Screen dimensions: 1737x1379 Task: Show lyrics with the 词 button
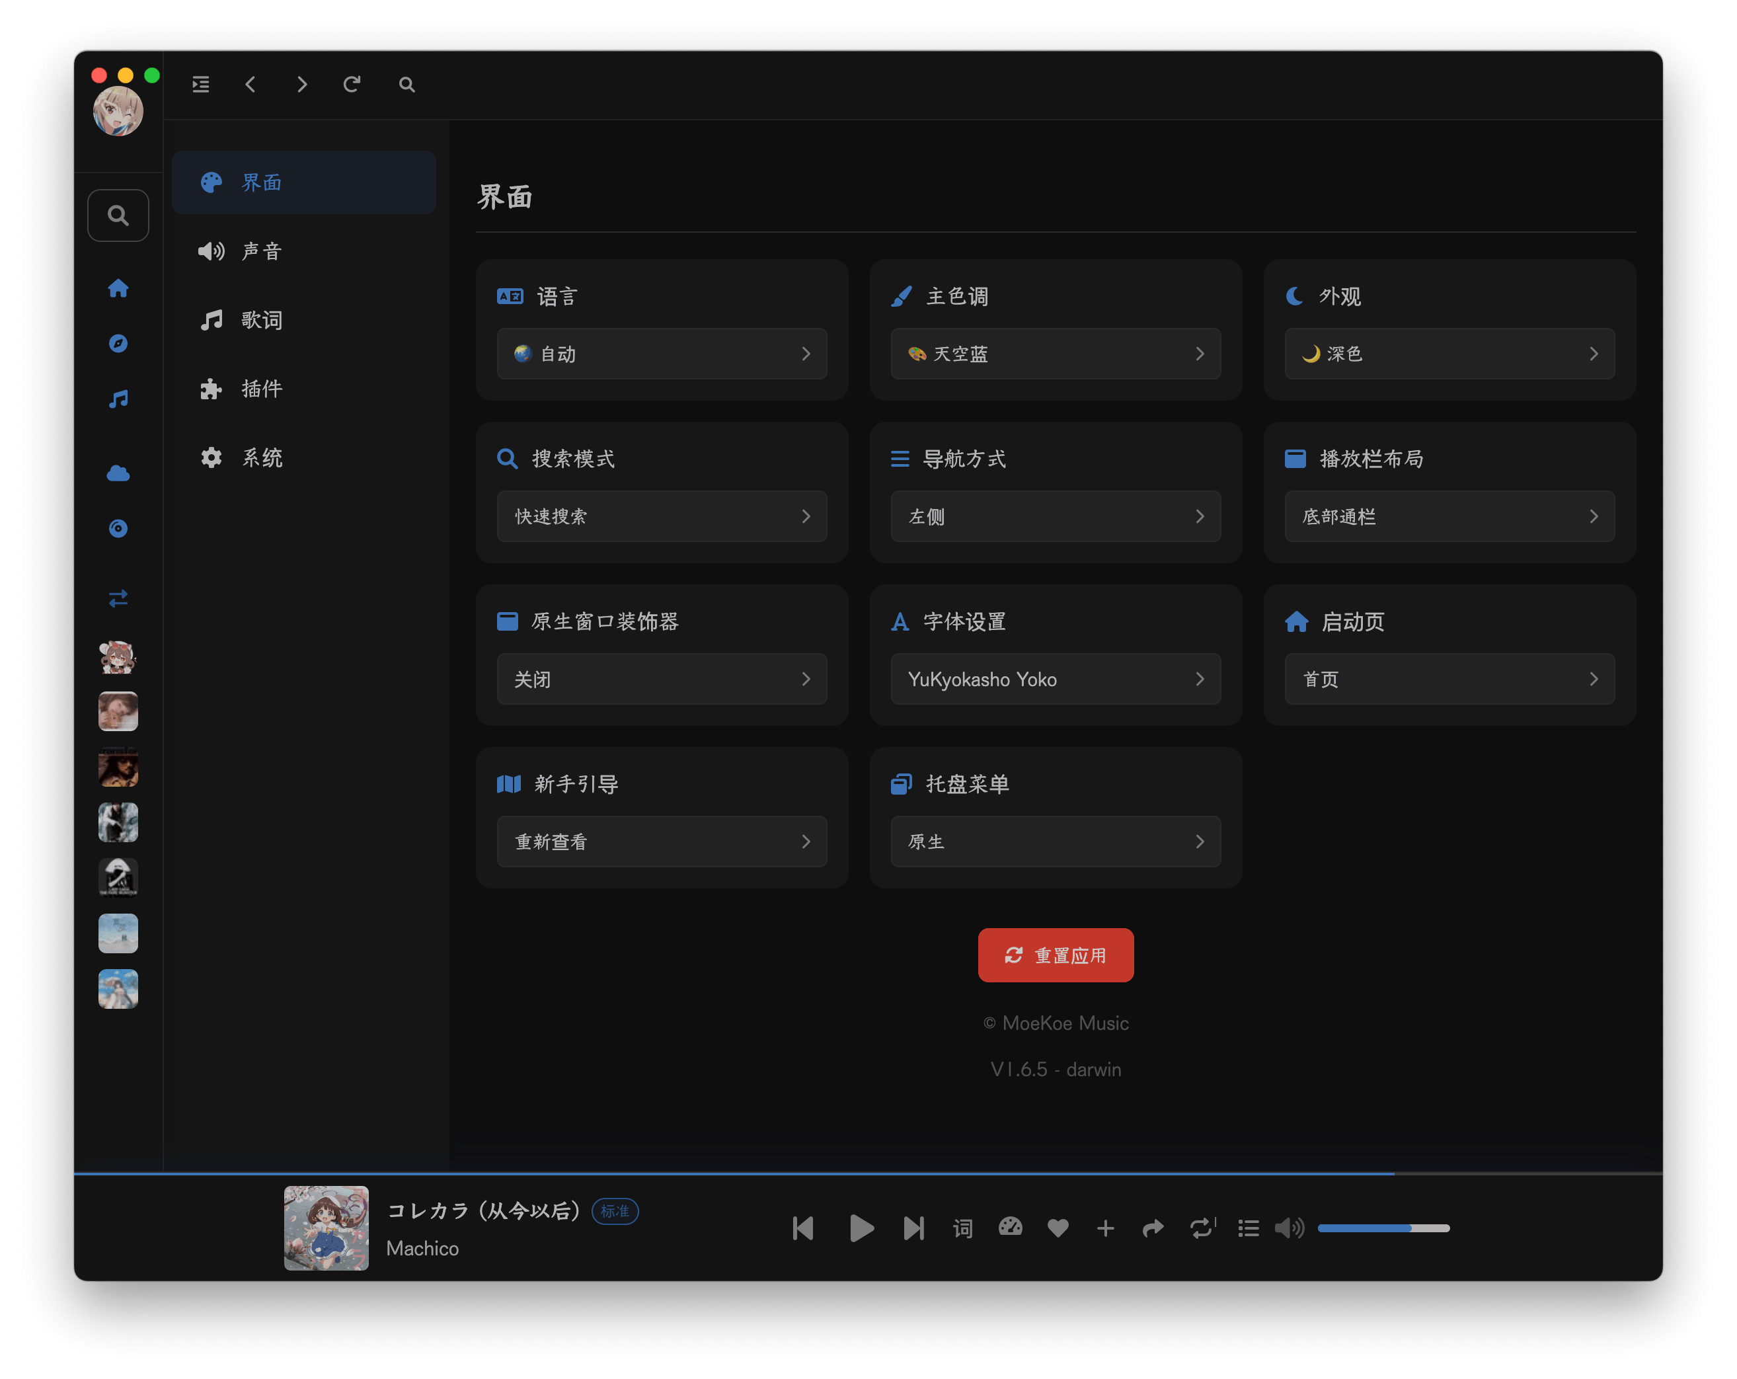(963, 1228)
